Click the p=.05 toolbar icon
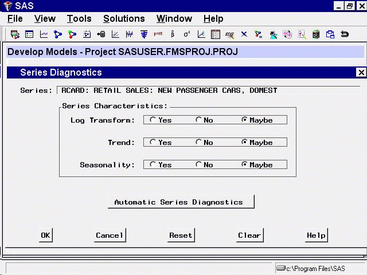 click(x=158, y=34)
